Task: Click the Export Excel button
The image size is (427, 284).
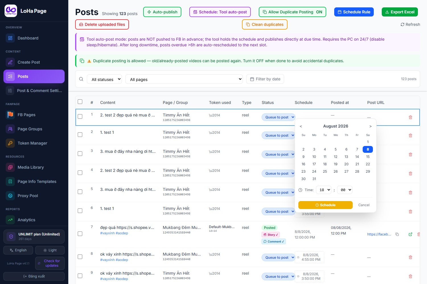Action: 400,12
